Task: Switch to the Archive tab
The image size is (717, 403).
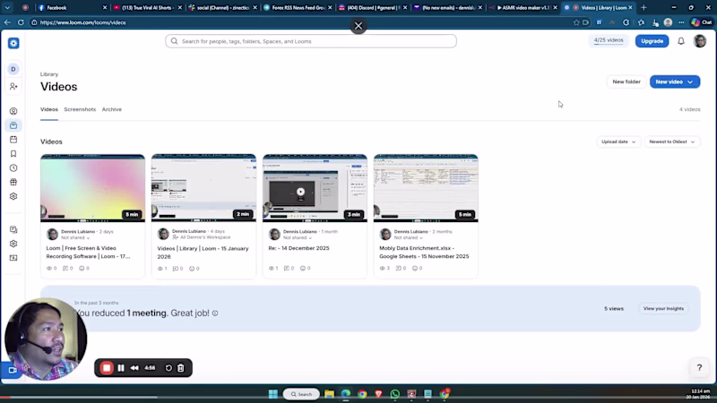Action: click(x=111, y=109)
